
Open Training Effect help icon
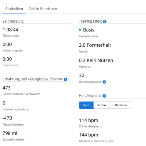click(x=105, y=22)
